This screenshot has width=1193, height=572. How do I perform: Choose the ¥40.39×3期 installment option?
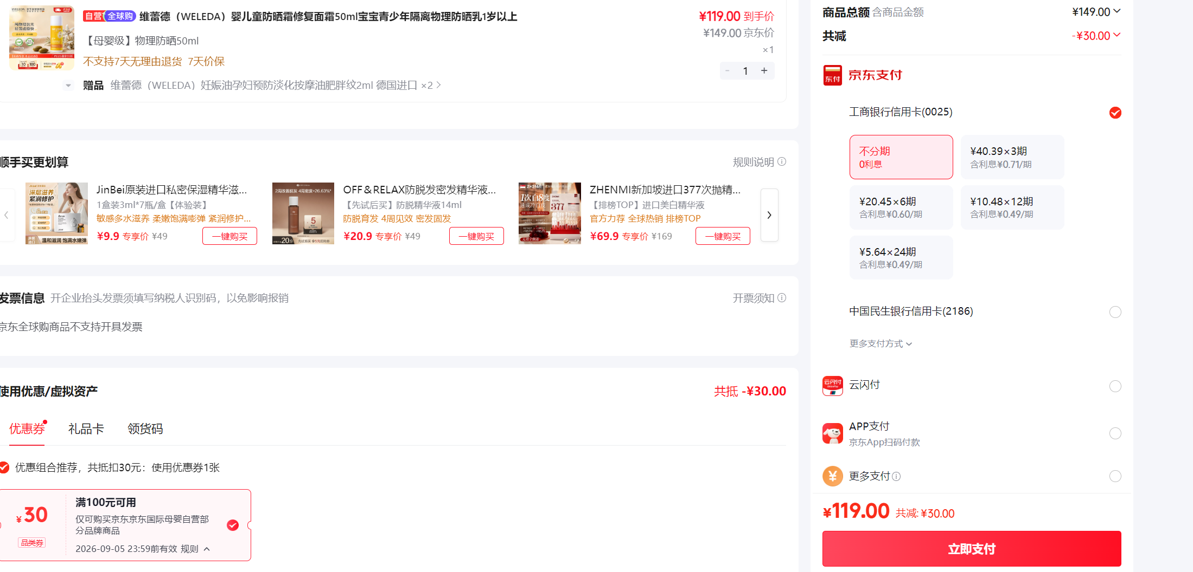(x=1012, y=157)
